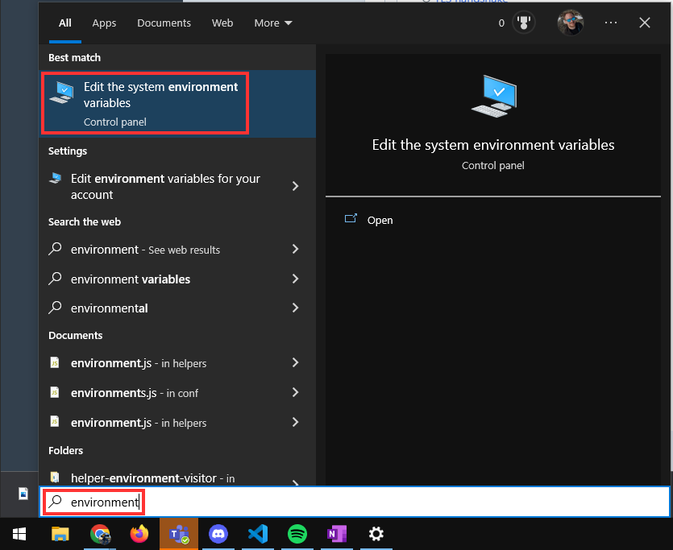Open the Start menu
Viewport: 673px width, 550px height.
point(19,534)
